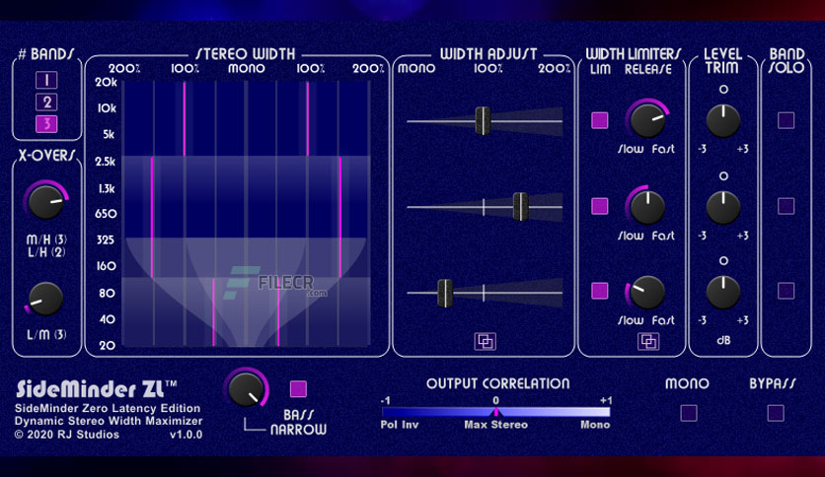Click the 80 frequency label
Image resolution: width=825 pixels, height=477 pixels.
point(107,293)
